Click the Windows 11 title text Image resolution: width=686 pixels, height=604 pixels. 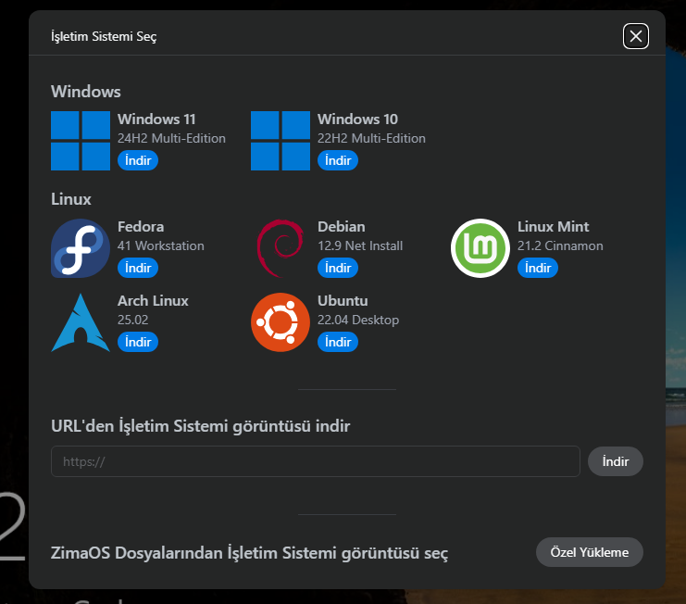pyautogui.click(x=156, y=120)
